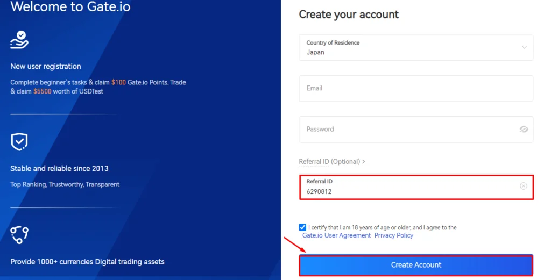Click the Create Account button

[416, 265]
